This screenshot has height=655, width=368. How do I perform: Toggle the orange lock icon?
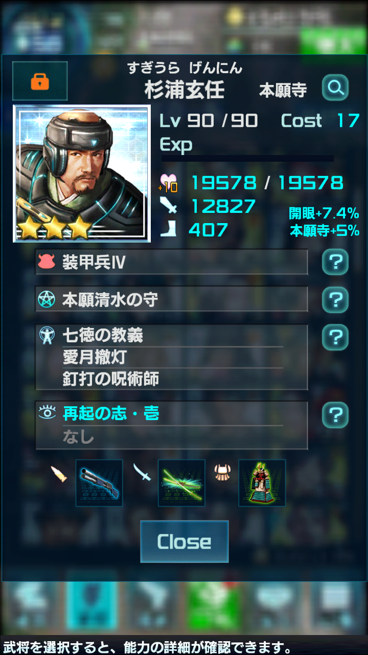[x=40, y=81]
